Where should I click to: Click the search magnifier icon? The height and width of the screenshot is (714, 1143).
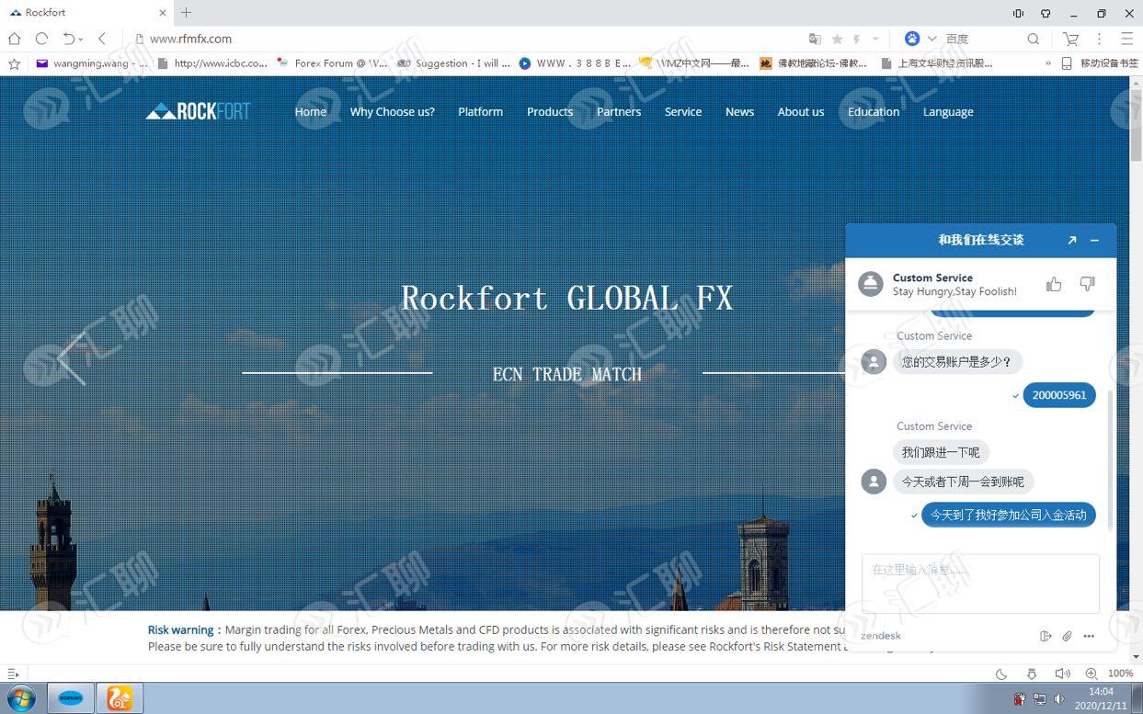pyautogui.click(x=1033, y=39)
